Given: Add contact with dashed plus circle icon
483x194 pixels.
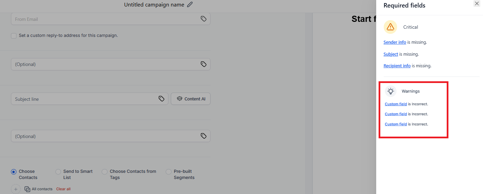Looking at the screenshot, I should [x=16, y=189].
